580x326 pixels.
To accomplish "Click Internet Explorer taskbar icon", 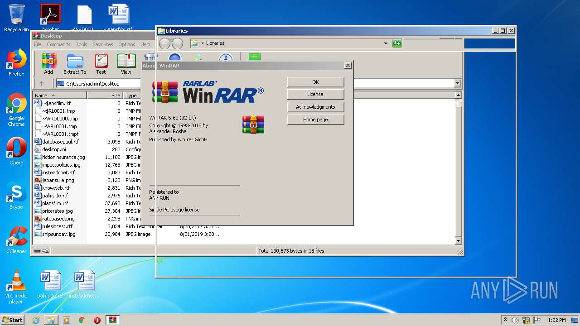I will click(x=36, y=320).
